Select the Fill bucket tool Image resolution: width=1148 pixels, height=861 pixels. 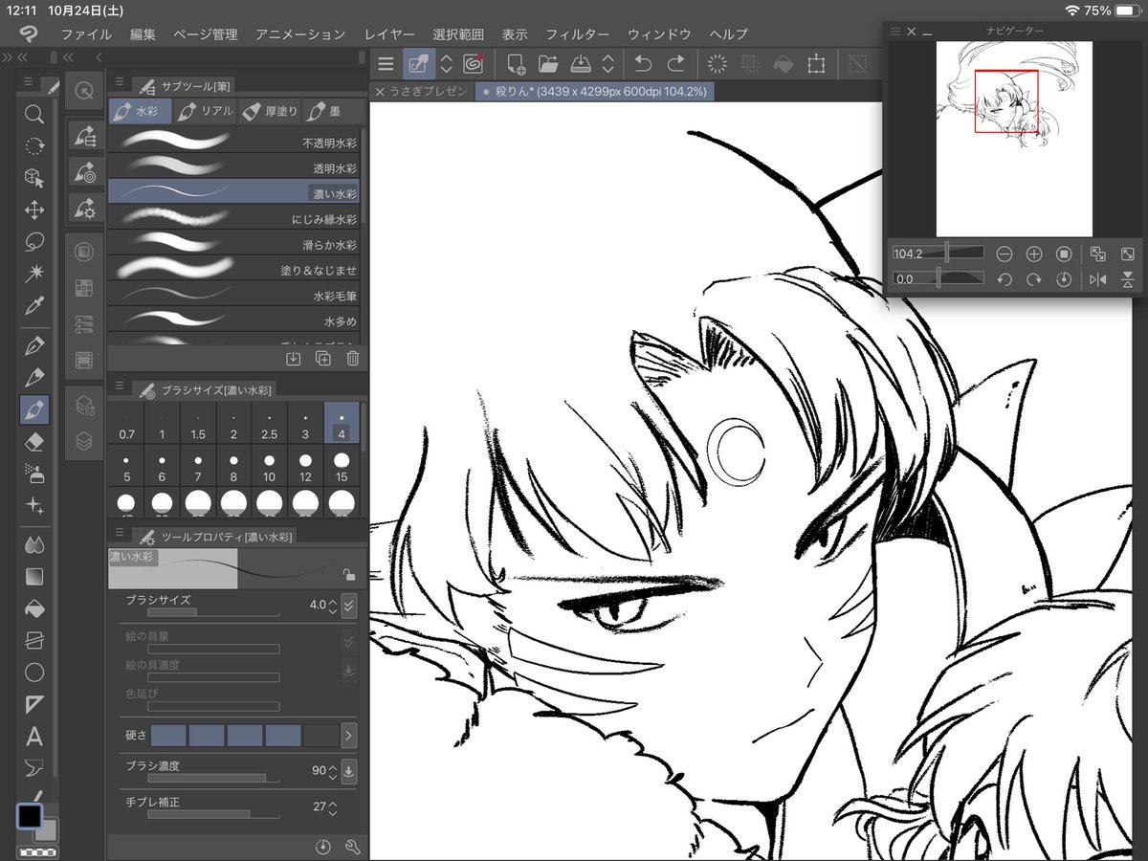pyautogui.click(x=34, y=608)
